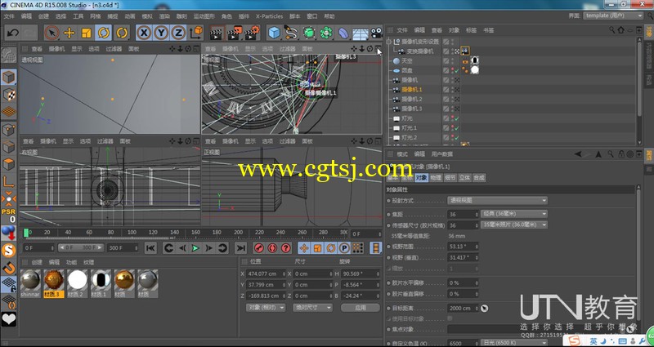Switch to the 物理 attribute tab

(x=436, y=177)
